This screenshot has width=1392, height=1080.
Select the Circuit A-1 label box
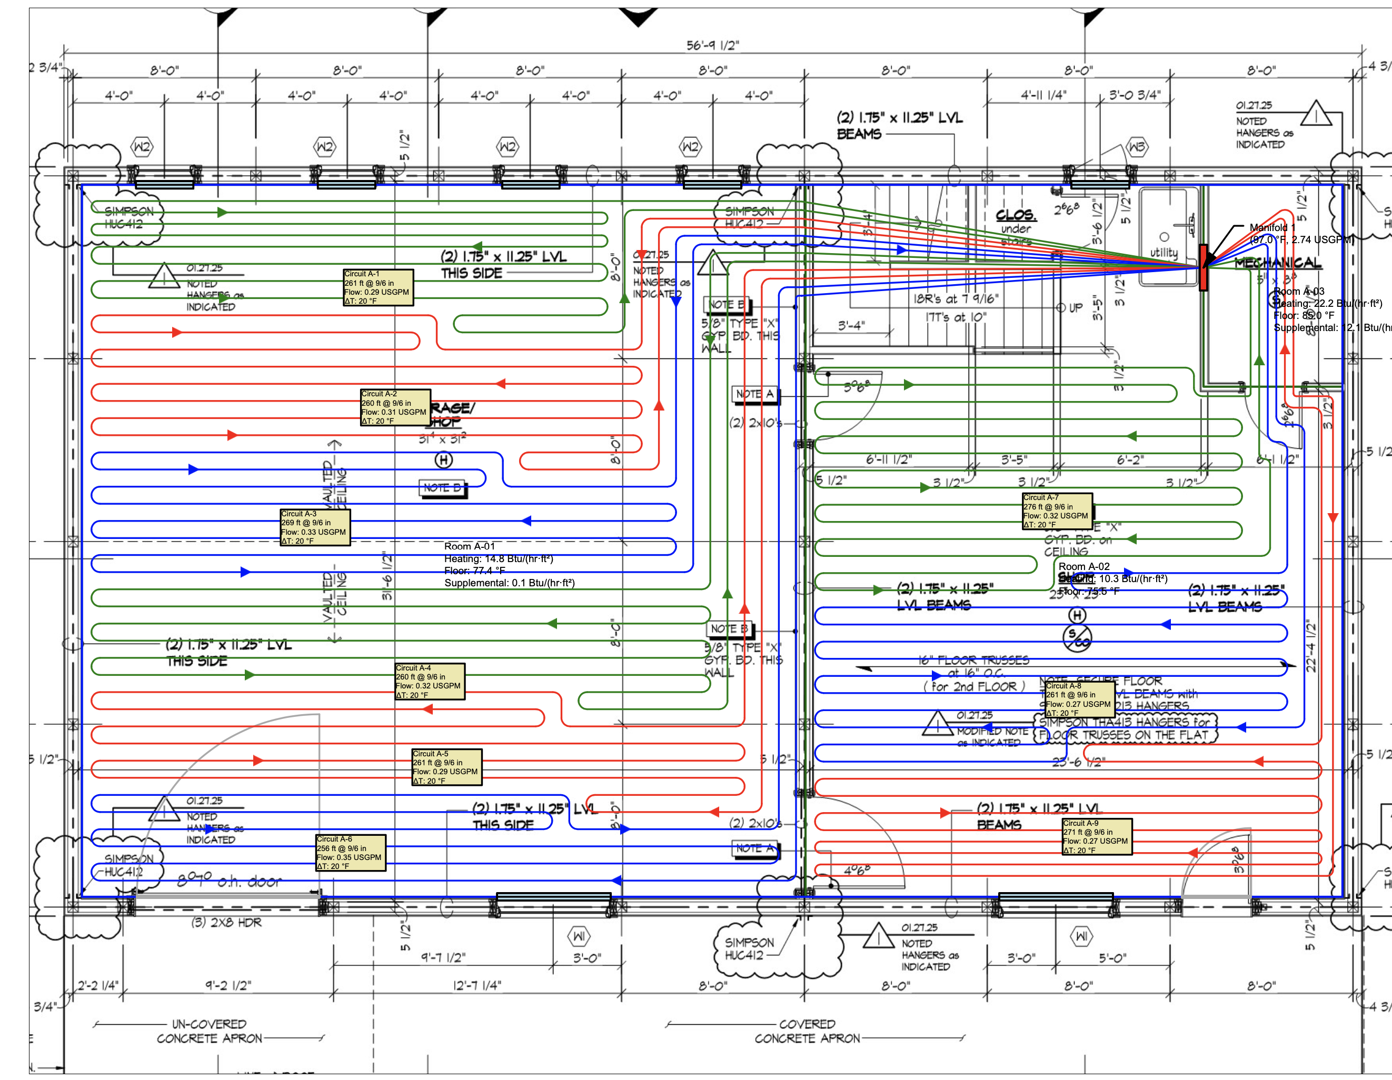[x=378, y=287]
